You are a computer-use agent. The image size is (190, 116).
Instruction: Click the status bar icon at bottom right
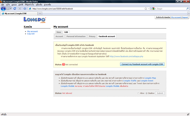188,115
